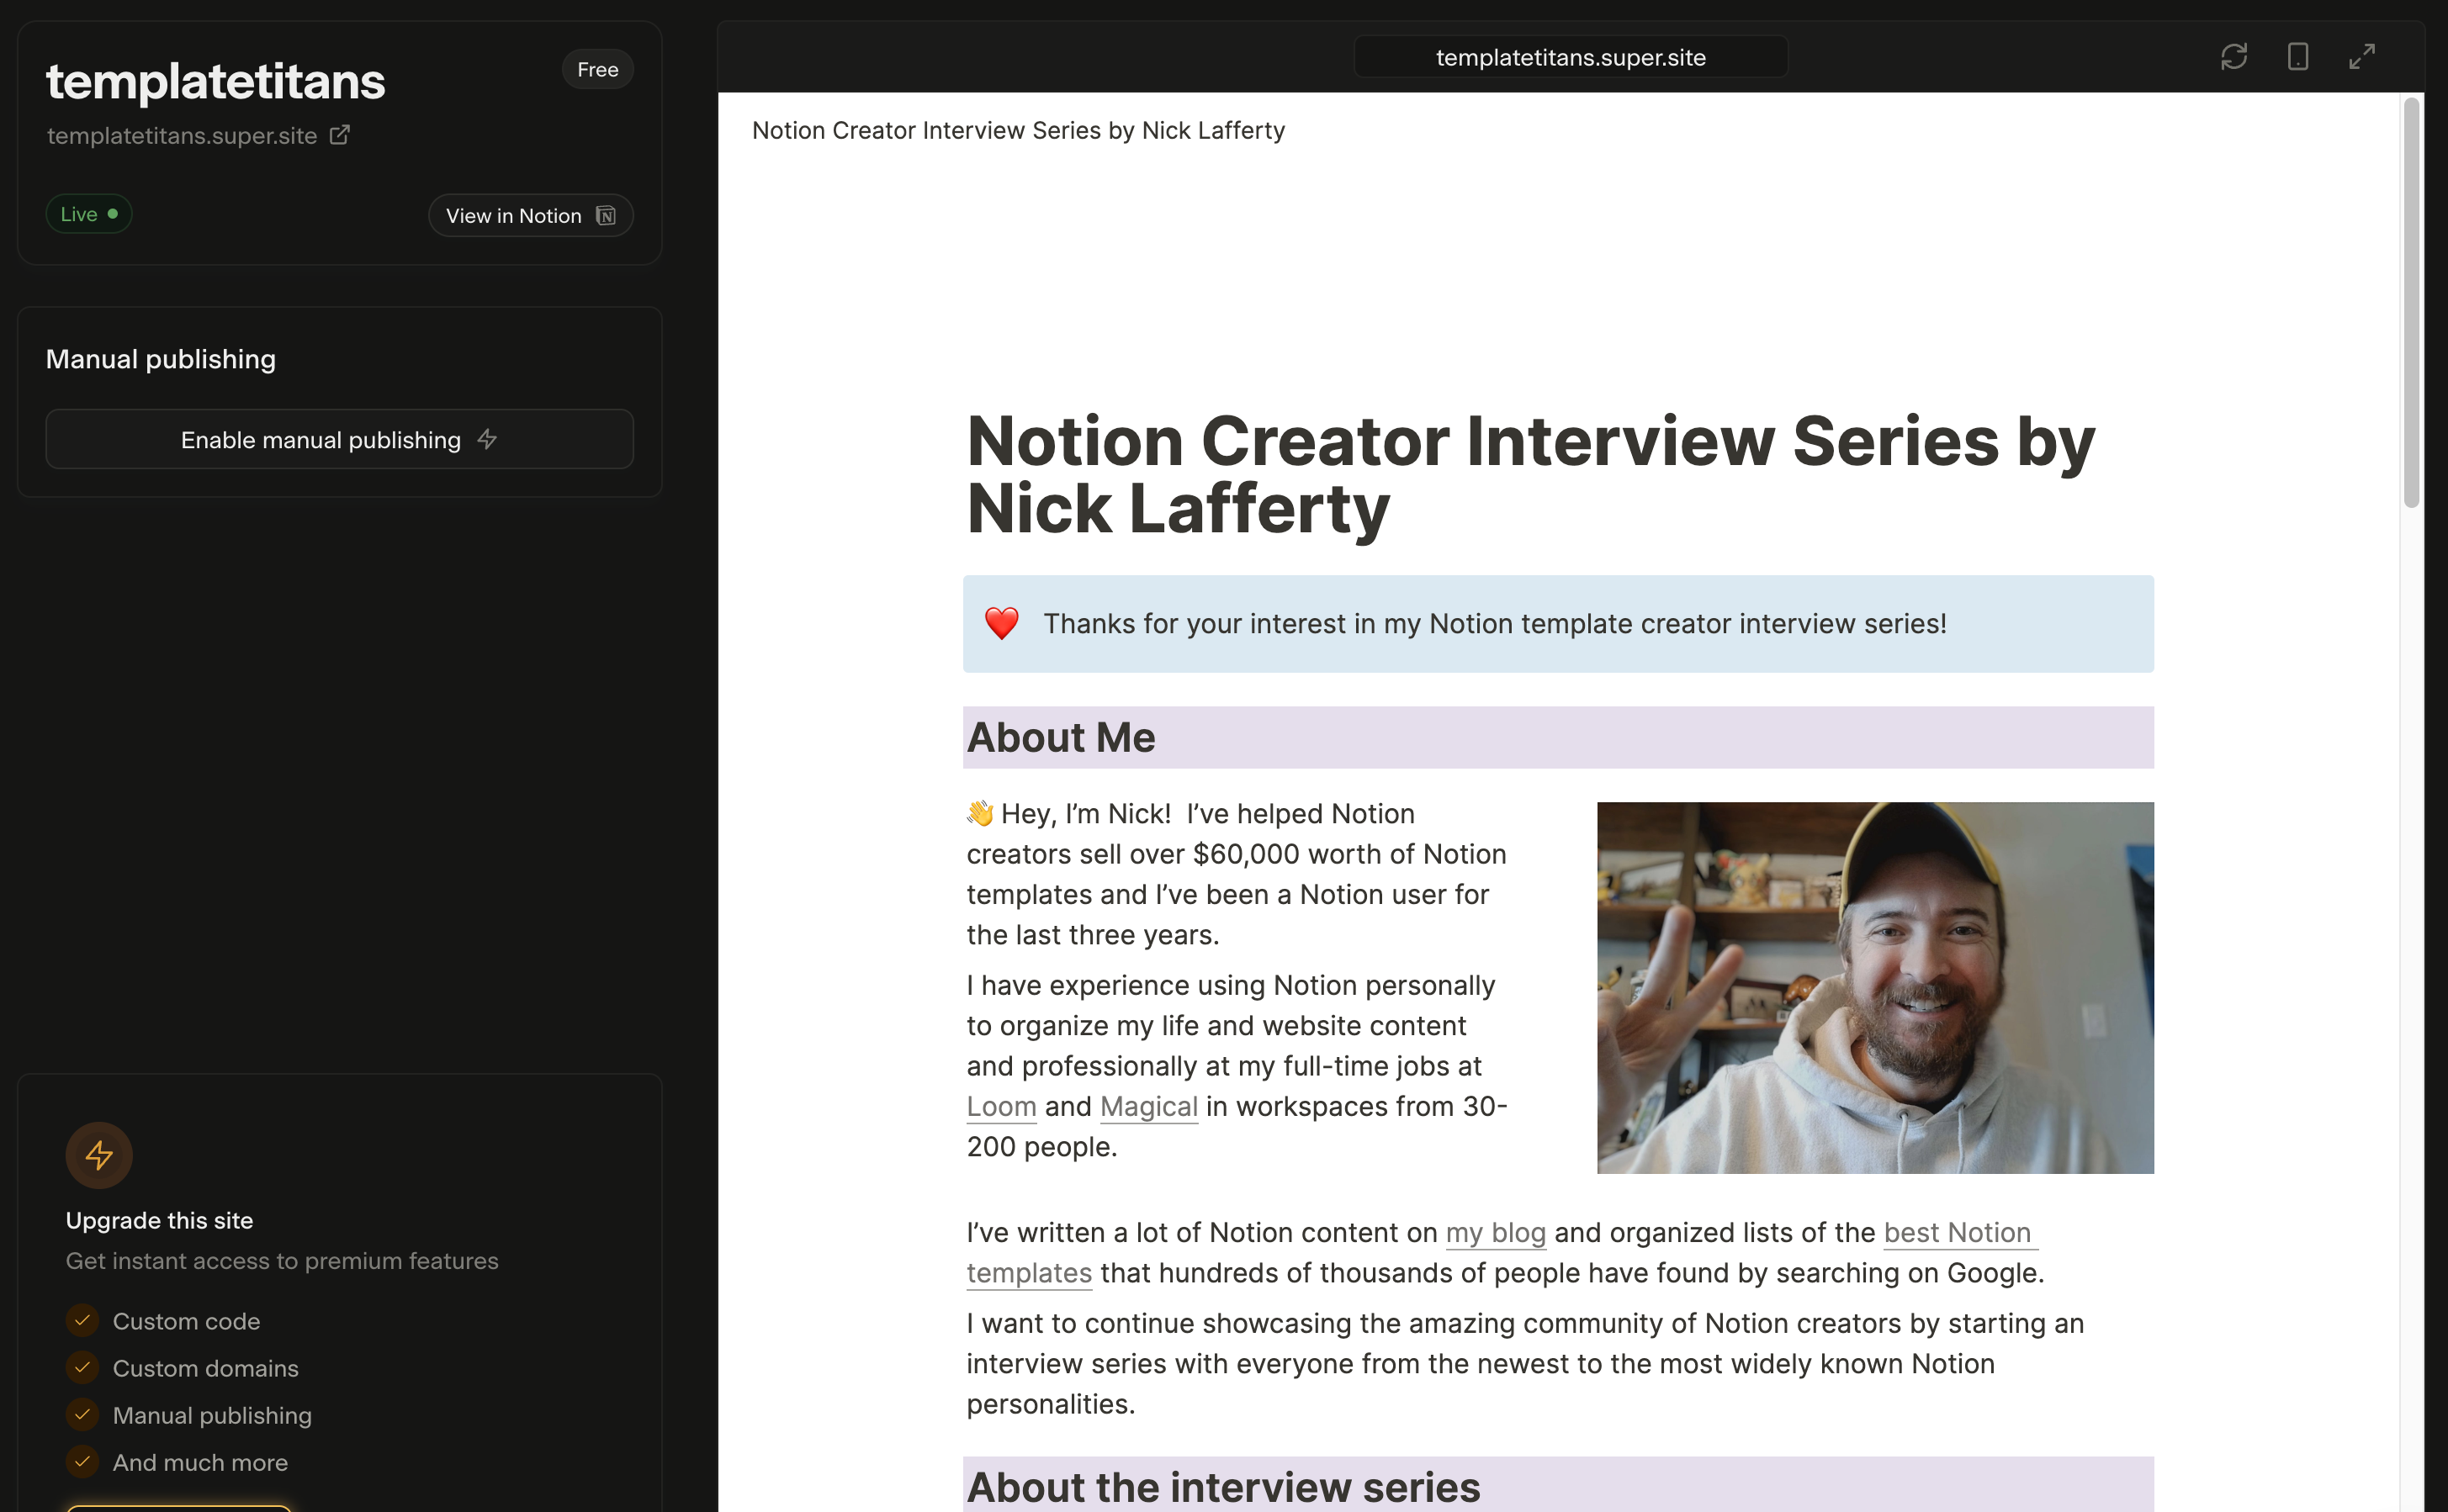Viewport: 2448px width, 1512px height.
Task: Click the lightning icon above Upgrade this site
Action: [x=99, y=1155]
